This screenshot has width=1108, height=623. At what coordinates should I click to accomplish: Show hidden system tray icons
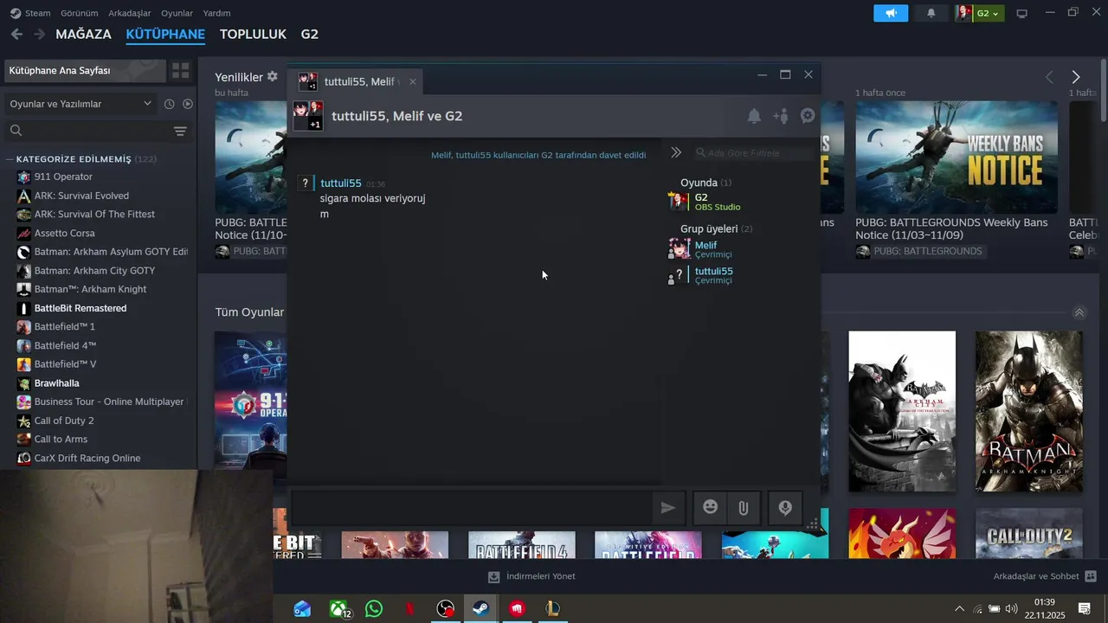[x=958, y=609]
